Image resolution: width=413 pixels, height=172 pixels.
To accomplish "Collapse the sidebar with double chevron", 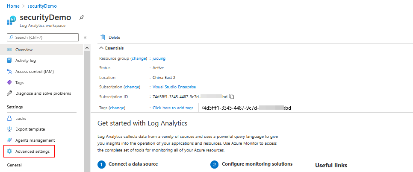I will pos(85,38).
